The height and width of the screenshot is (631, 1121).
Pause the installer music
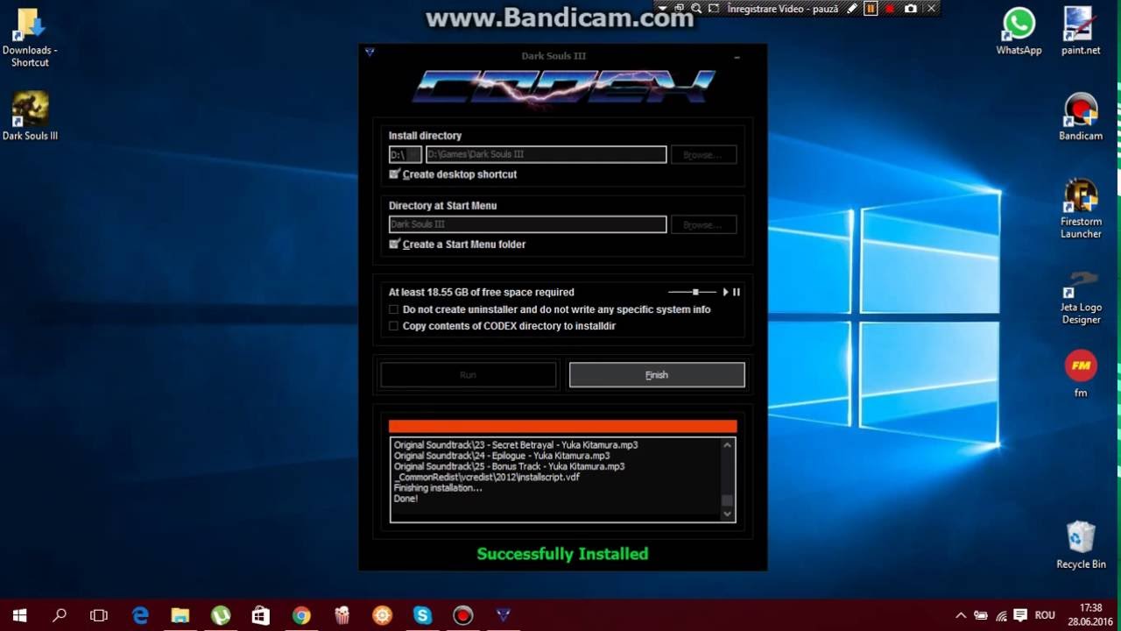pos(737,292)
